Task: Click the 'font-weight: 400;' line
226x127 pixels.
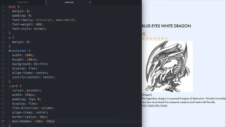Action: tap(28, 24)
